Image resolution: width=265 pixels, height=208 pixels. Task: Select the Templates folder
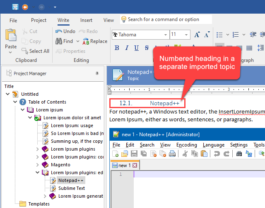[39, 204]
